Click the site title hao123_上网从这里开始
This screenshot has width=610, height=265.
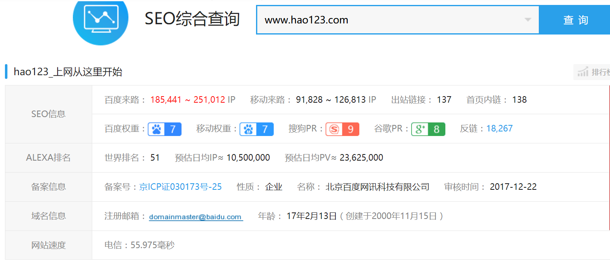[x=68, y=72]
